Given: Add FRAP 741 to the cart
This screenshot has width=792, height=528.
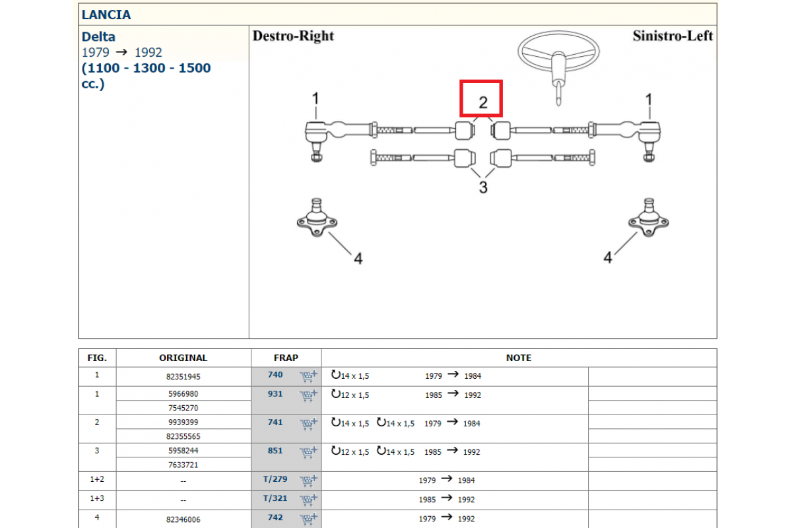Looking at the screenshot, I should (309, 424).
